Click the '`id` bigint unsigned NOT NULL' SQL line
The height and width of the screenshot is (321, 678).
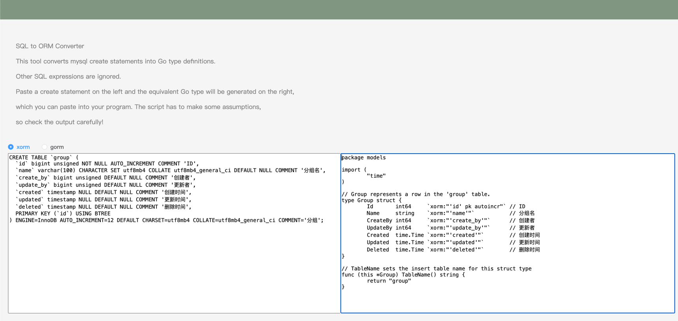[107, 163]
